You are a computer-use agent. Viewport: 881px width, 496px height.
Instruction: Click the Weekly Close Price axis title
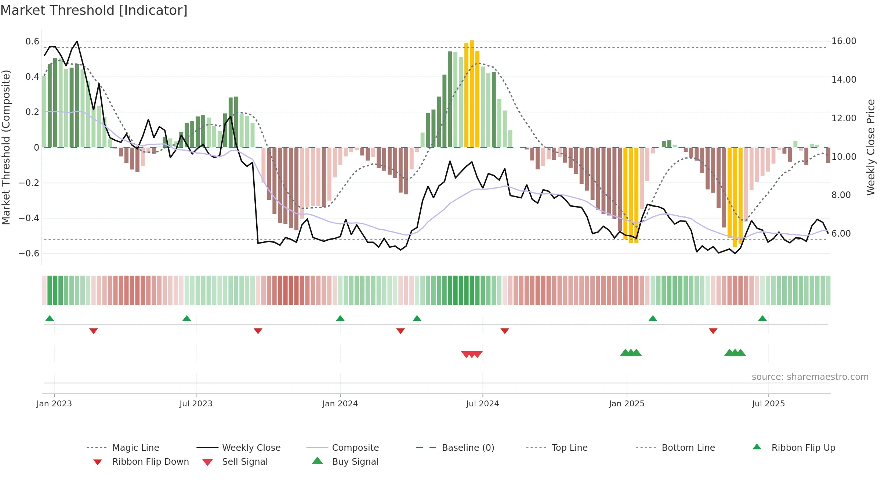pos(871,147)
